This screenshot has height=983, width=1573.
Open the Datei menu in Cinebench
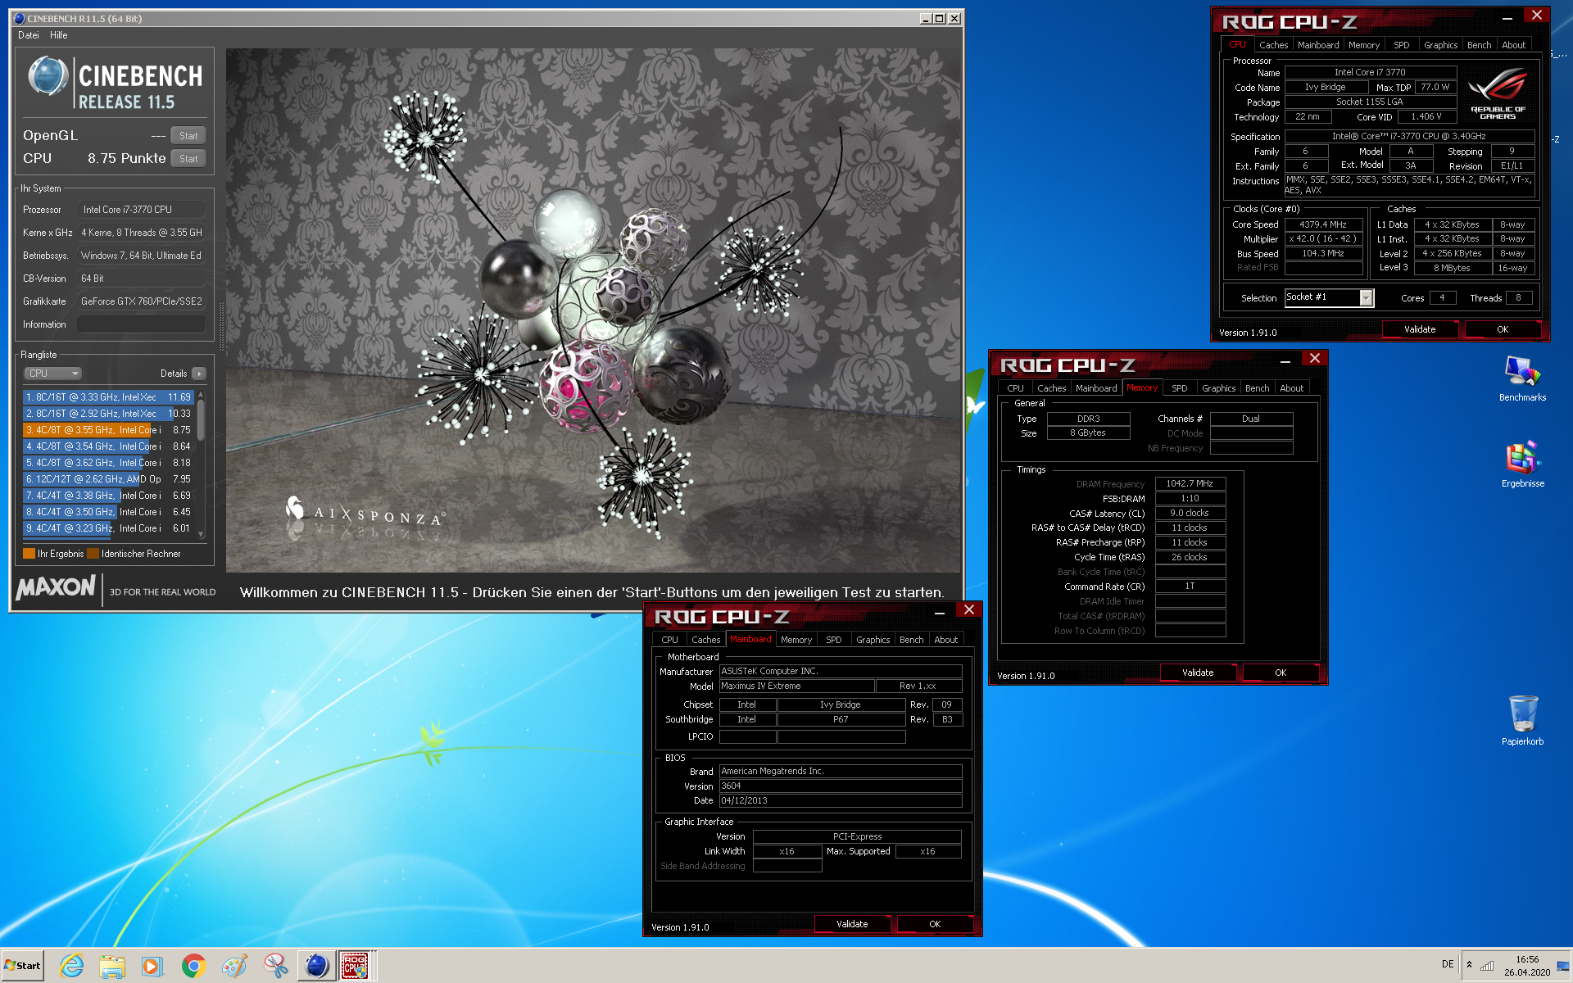click(x=29, y=35)
